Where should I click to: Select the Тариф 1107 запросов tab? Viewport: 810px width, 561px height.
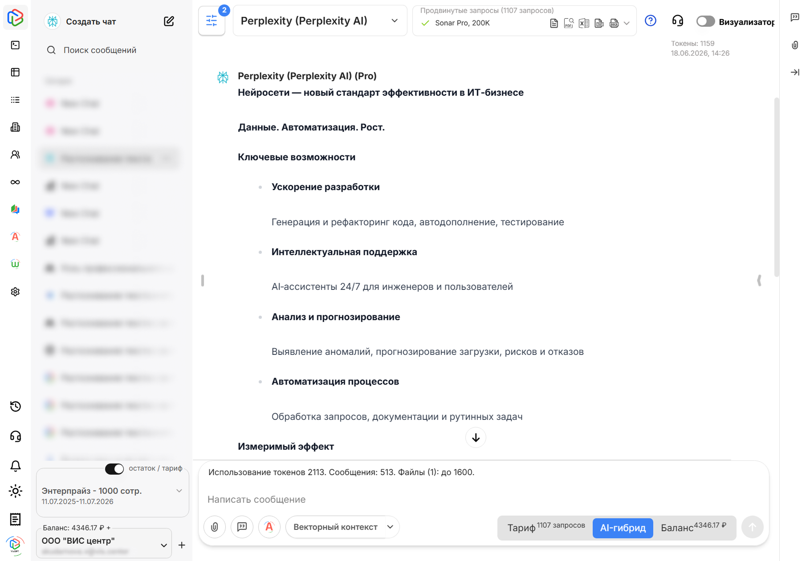(x=546, y=528)
